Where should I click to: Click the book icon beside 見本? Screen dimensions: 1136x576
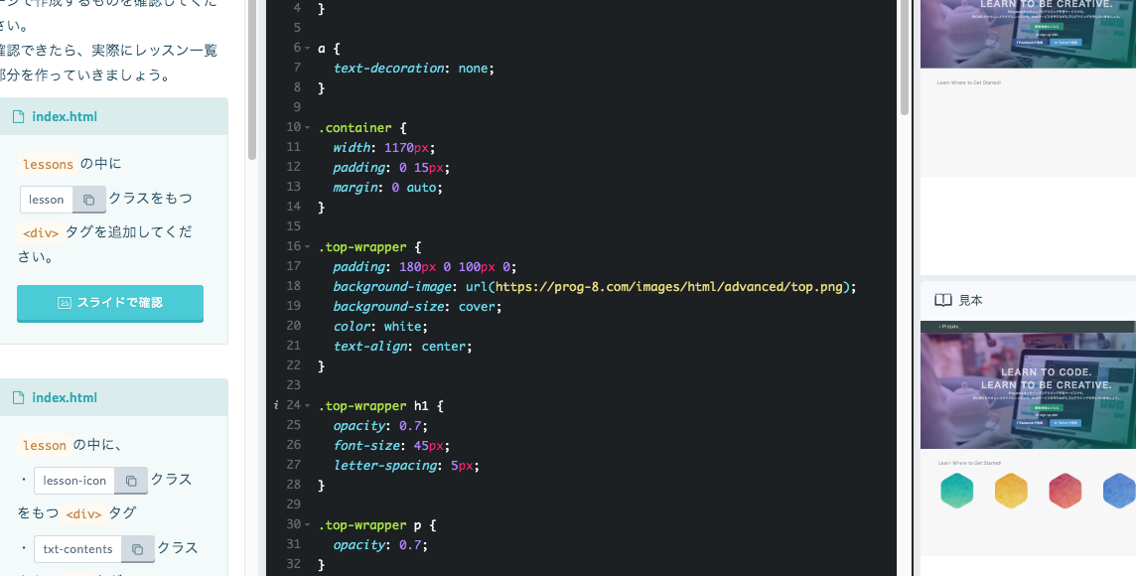942,300
